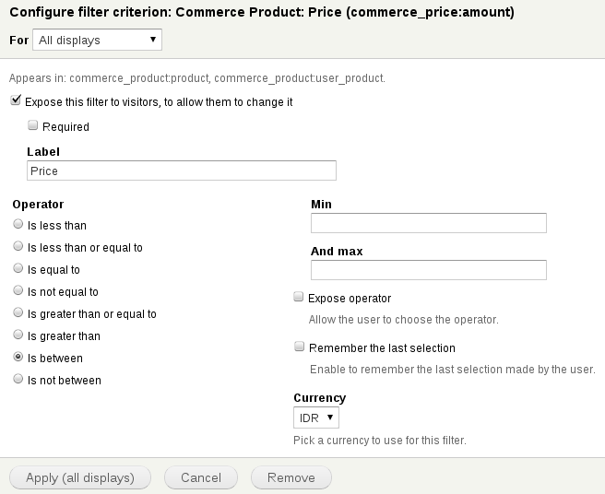Image resolution: width=605 pixels, height=494 pixels.
Task: Uncheck 'Expose this filter to visitors'
Action: tap(17, 101)
